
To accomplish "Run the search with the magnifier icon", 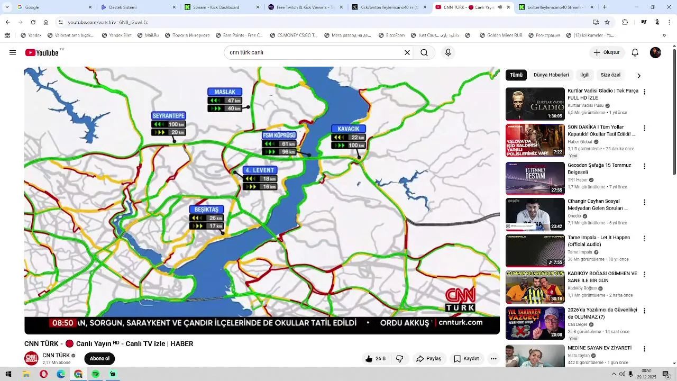I will click(x=424, y=52).
